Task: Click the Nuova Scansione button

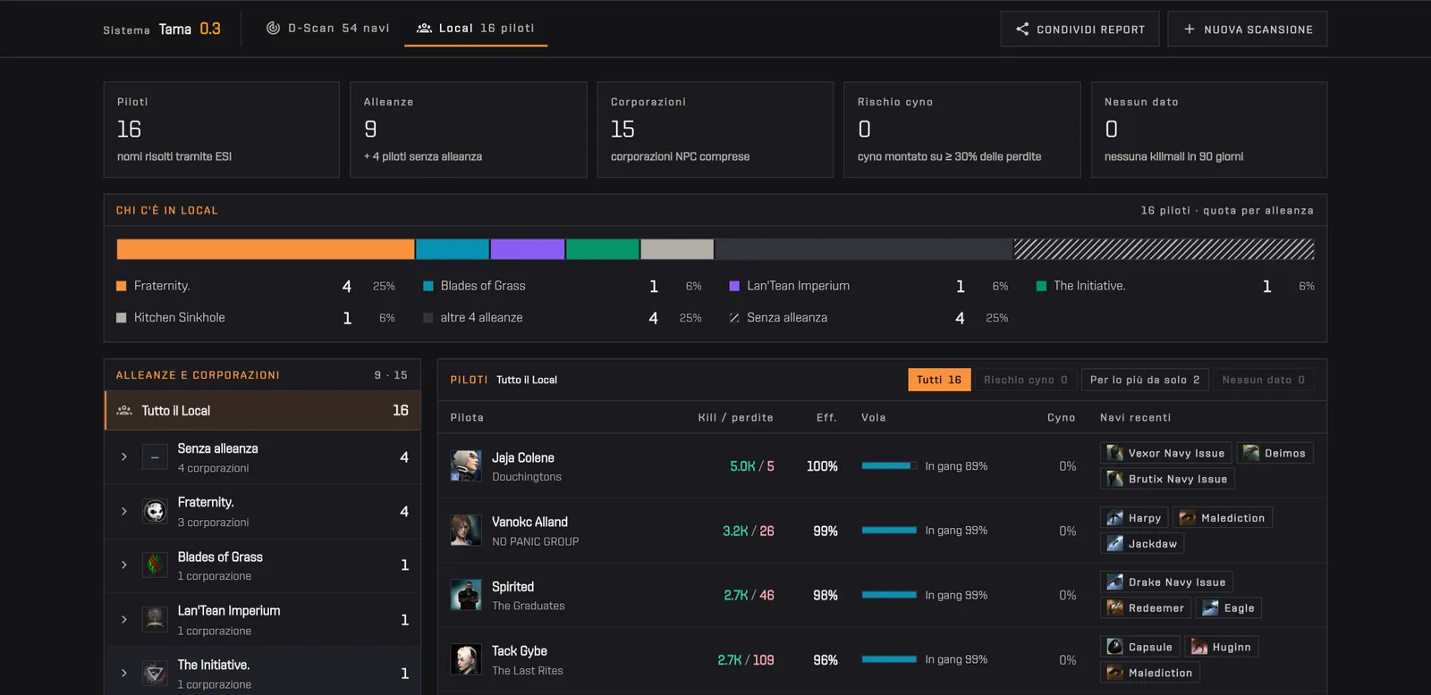Action: (1247, 29)
